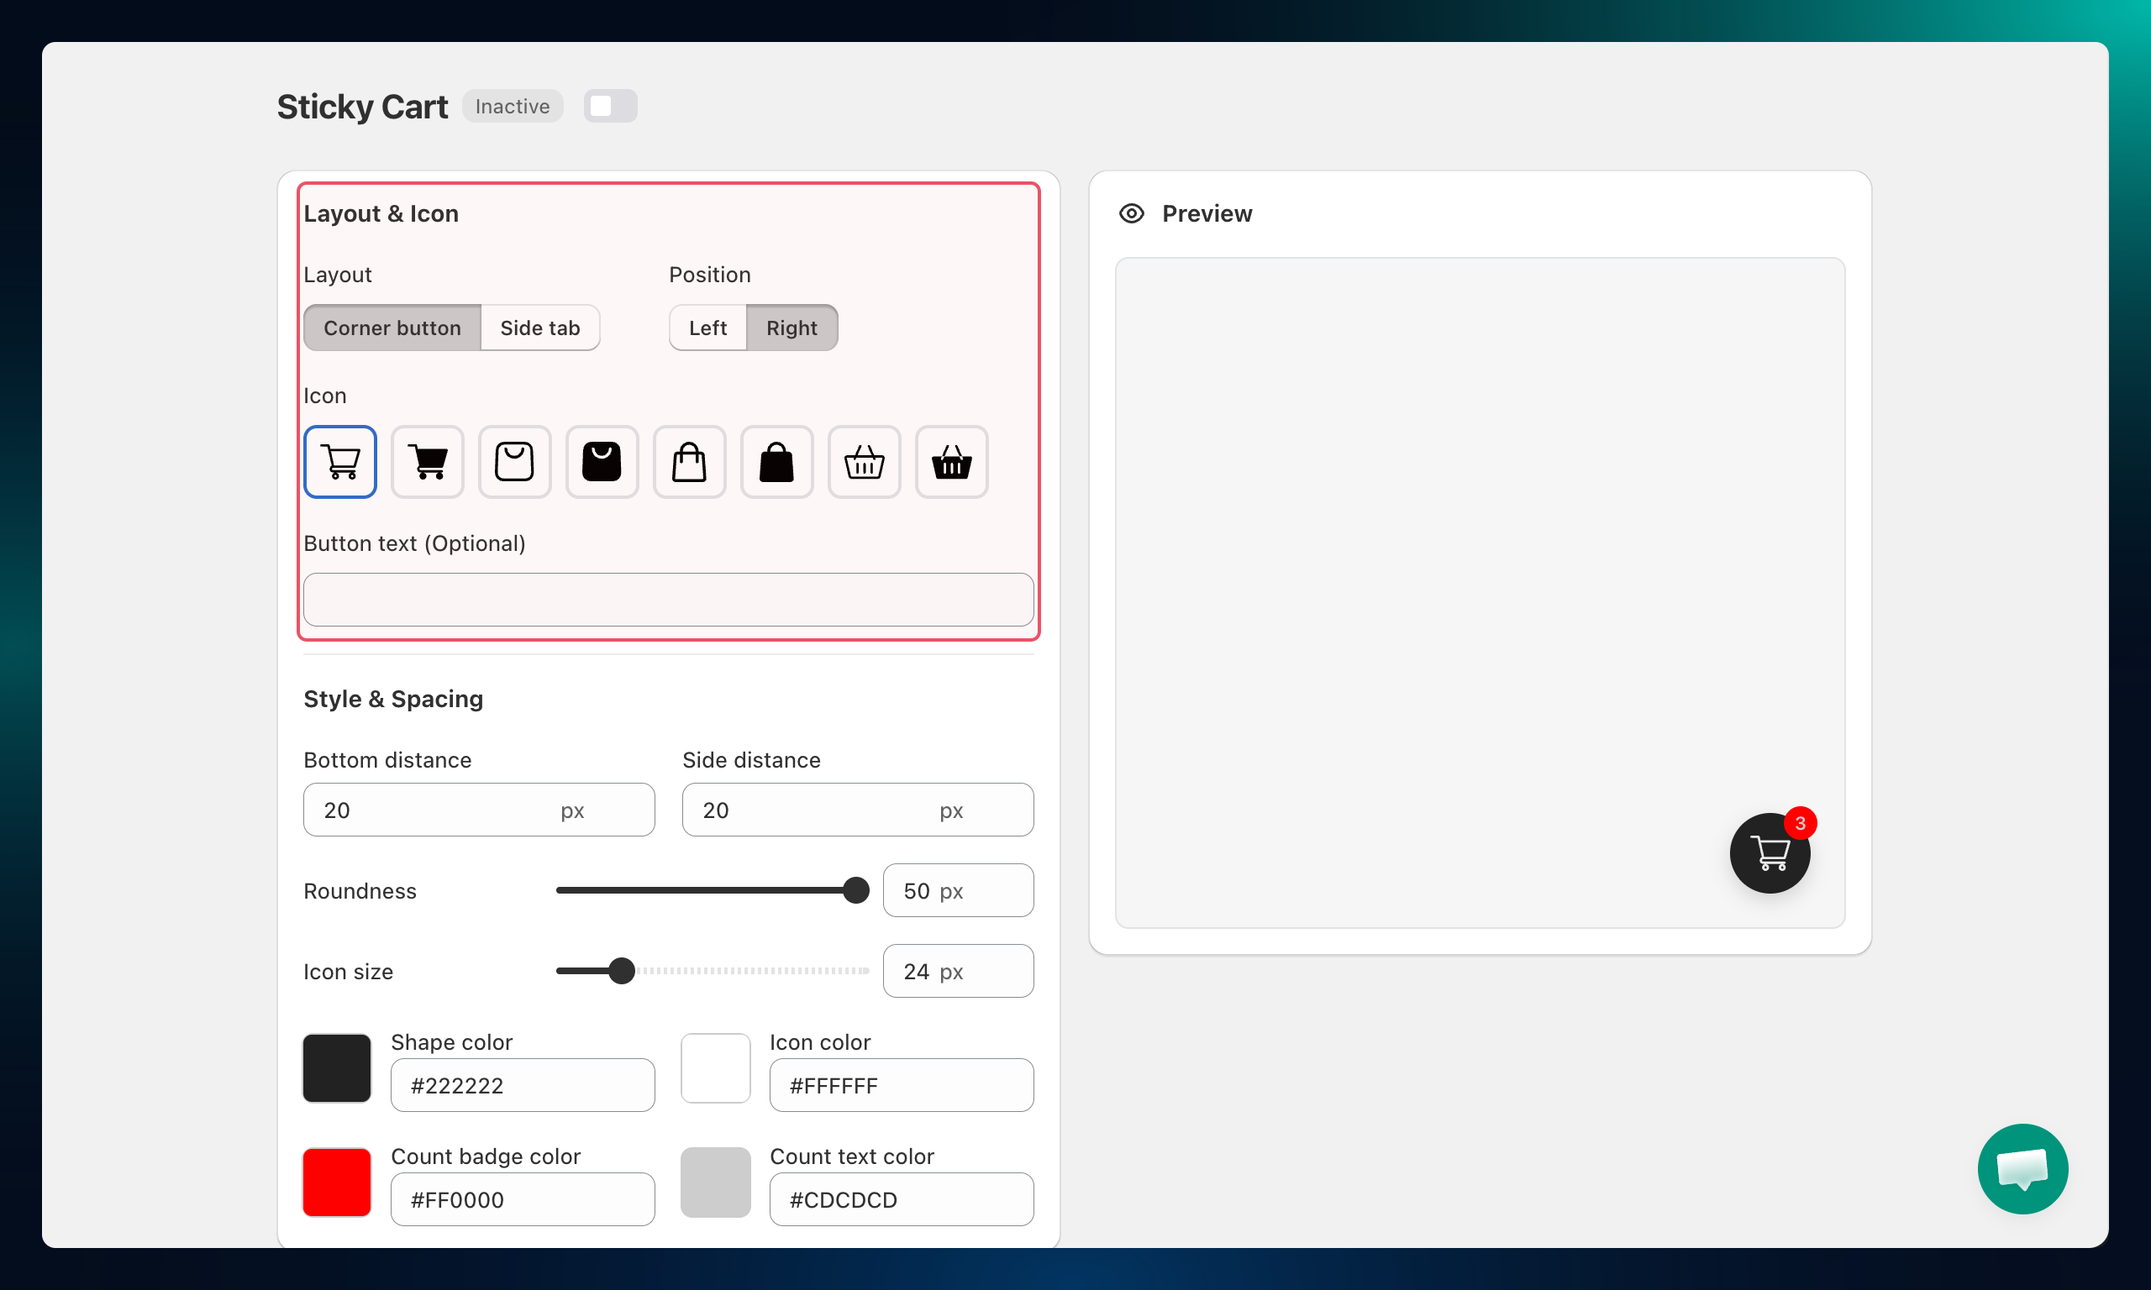
Task: Click the Position label
Action: coord(709,275)
